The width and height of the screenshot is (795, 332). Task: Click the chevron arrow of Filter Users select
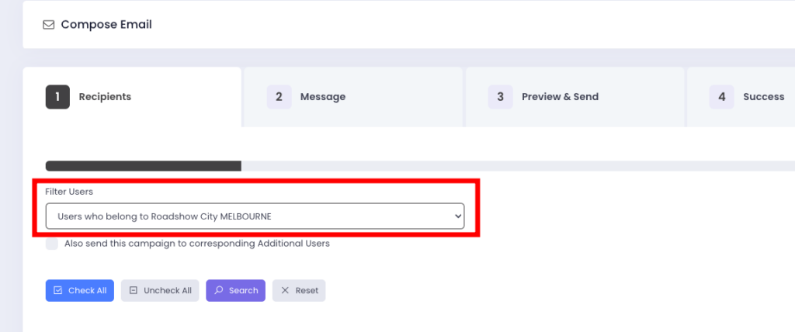coord(457,216)
